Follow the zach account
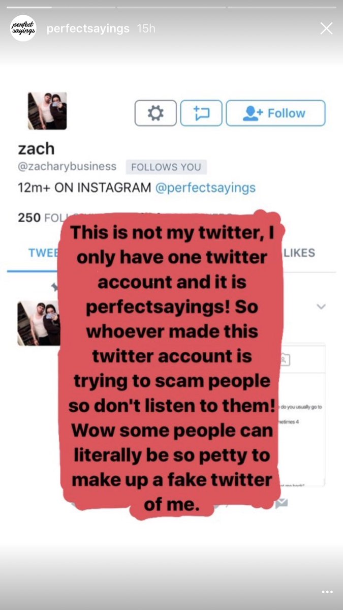Viewport: 343px width, 610px height. pyautogui.click(x=275, y=113)
